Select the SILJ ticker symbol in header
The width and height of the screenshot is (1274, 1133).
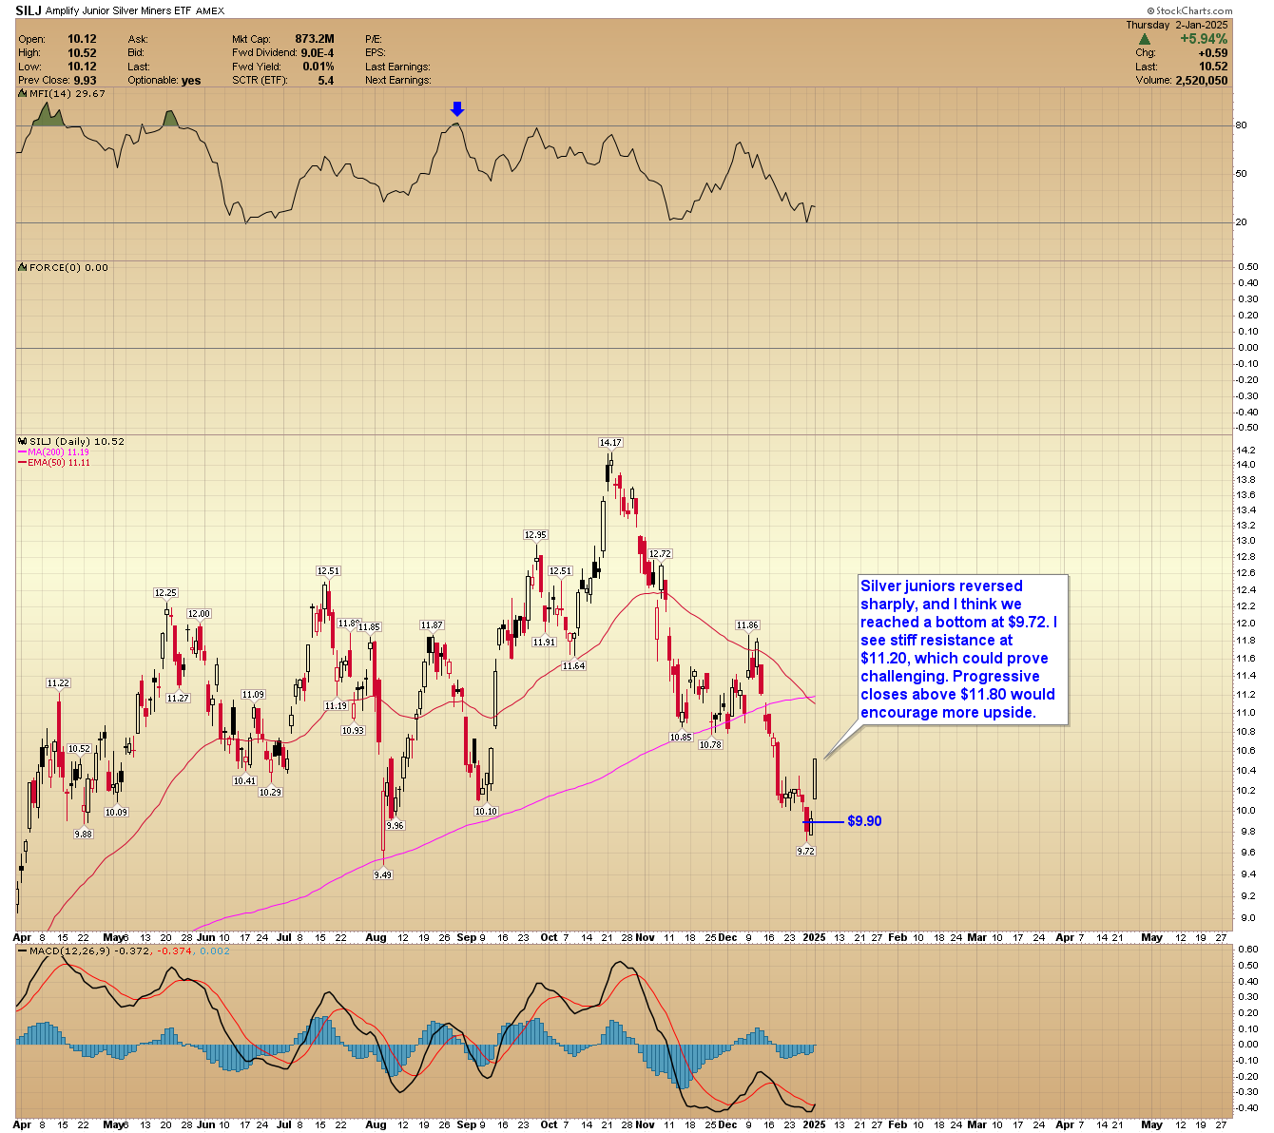(x=29, y=10)
